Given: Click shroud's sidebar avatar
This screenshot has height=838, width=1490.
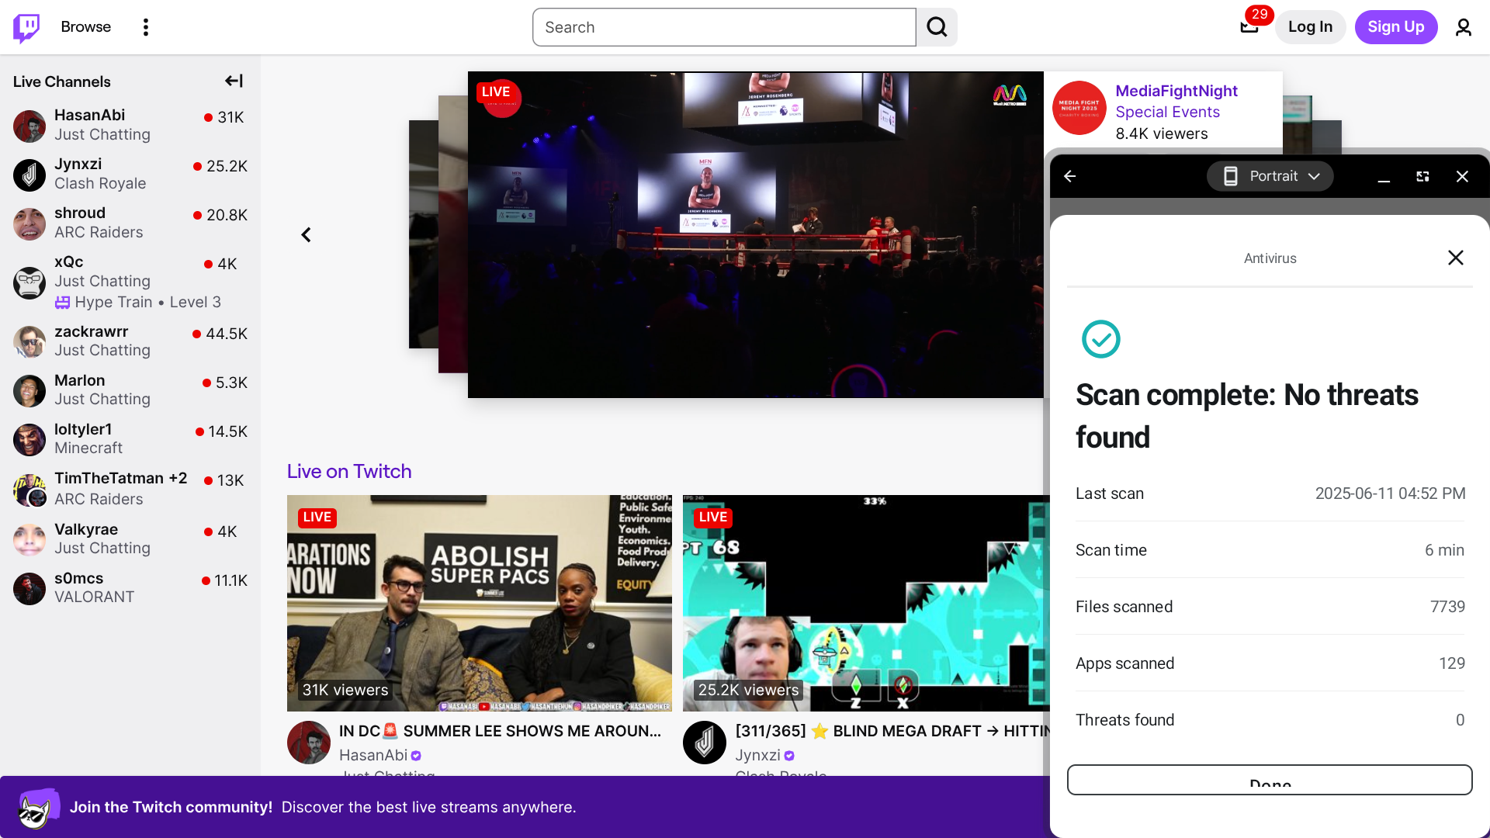Looking at the screenshot, I should [29, 223].
